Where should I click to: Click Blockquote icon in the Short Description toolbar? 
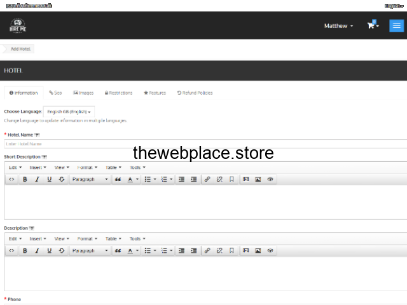coord(118,179)
